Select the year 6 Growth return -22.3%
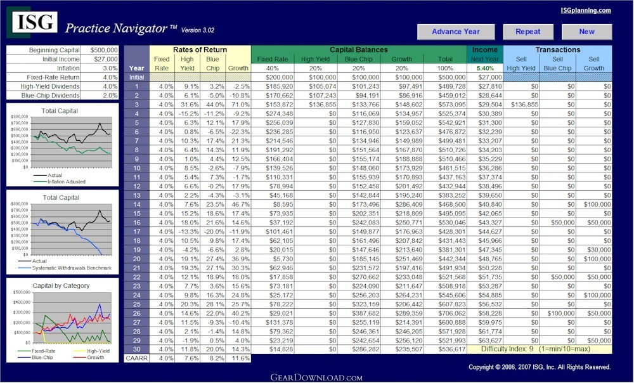This screenshot has width=634, height=383. [238, 132]
